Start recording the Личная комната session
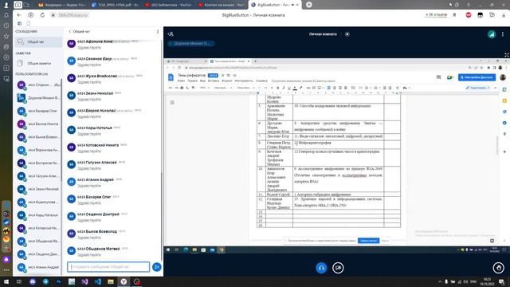 tap(347, 34)
